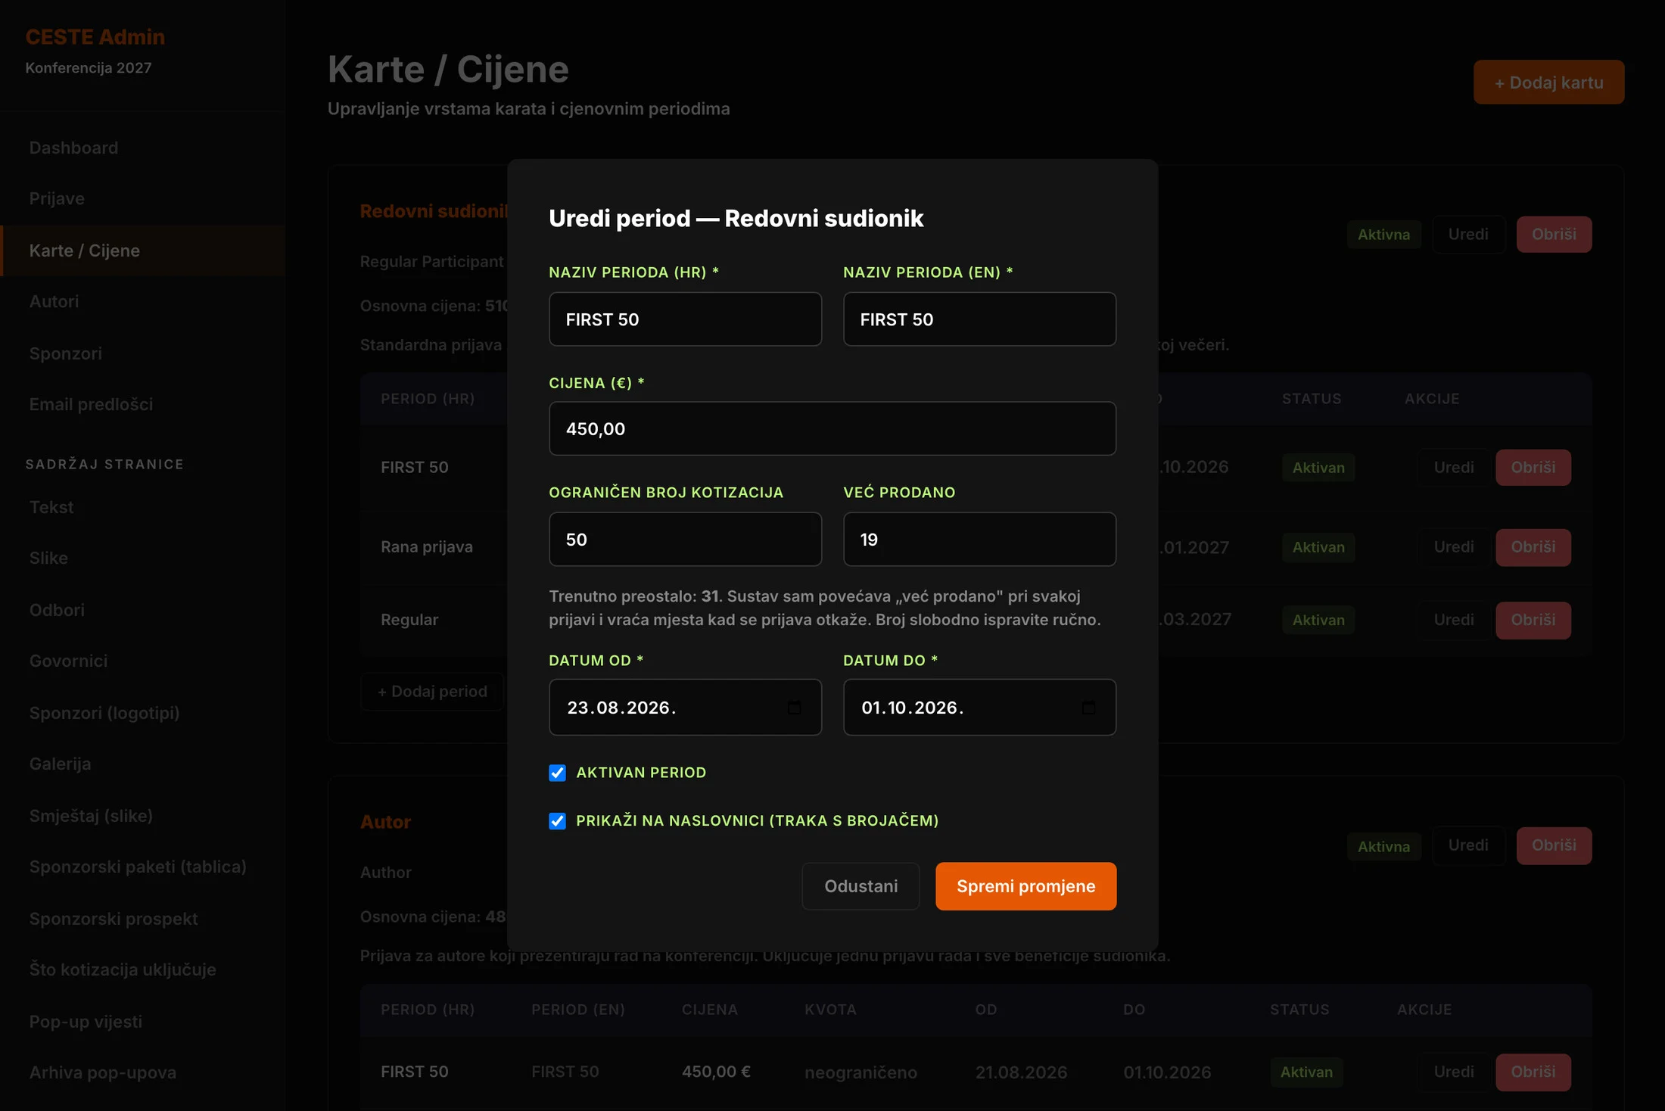Open Galerija in sidebar
The image size is (1665, 1111).
click(60, 764)
